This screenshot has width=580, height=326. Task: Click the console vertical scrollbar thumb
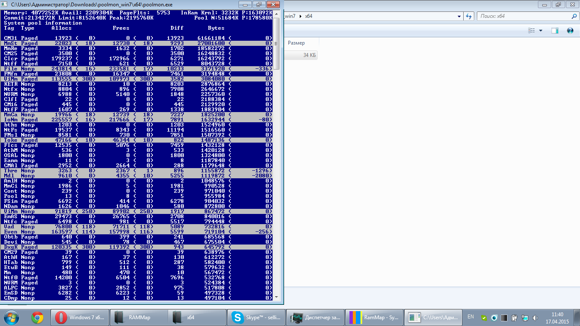click(276, 44)
